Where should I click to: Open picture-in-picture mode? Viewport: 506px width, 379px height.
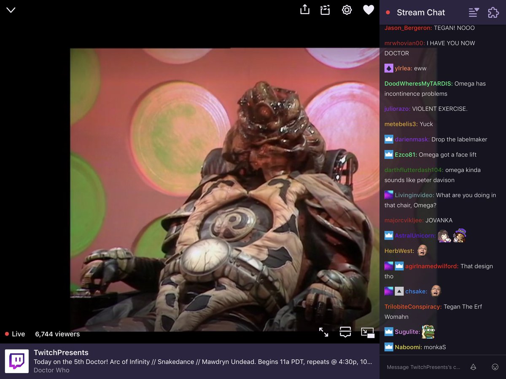[x=367, y=332]
